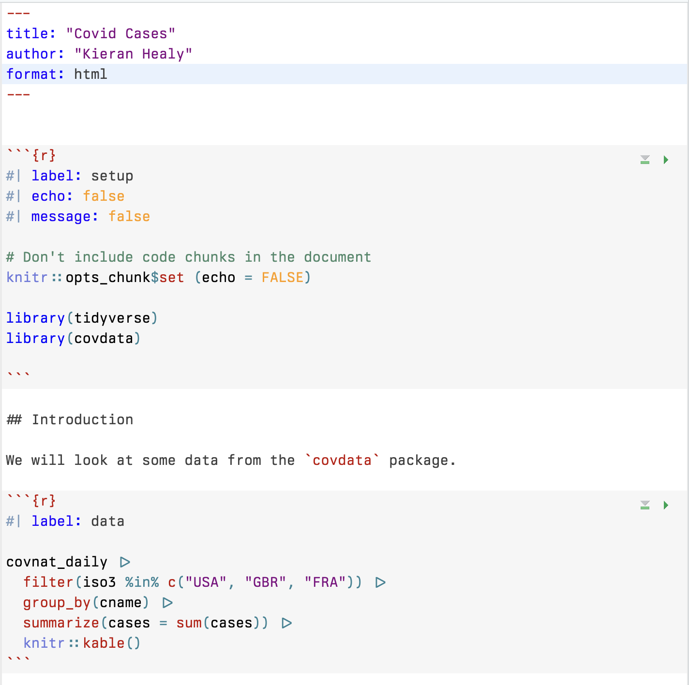Click the knitr::kable() function call
Viewport: 689px width, 685px height.
coord(82,643)
